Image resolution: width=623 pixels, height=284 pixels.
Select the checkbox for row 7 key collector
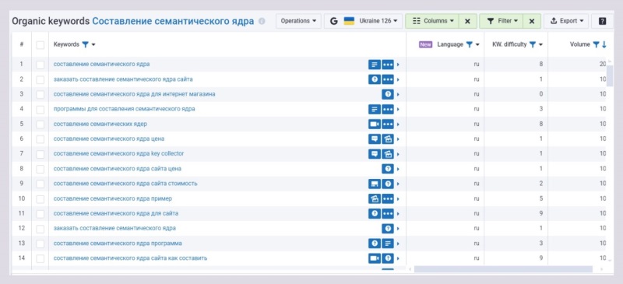(40, 154)
